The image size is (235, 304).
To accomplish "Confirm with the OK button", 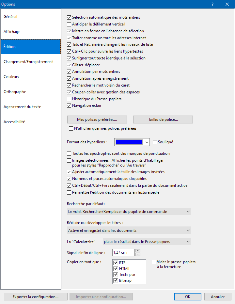I will (x=188, y=297).
